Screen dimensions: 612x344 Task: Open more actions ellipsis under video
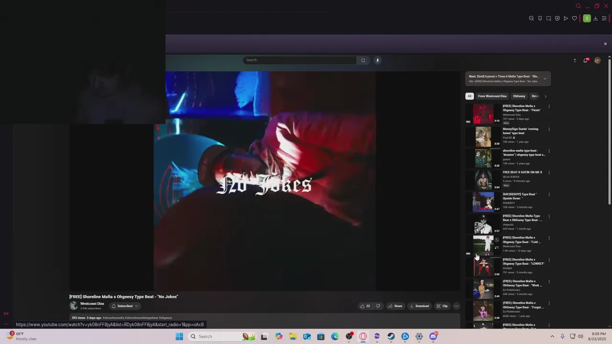click(456, 306)
